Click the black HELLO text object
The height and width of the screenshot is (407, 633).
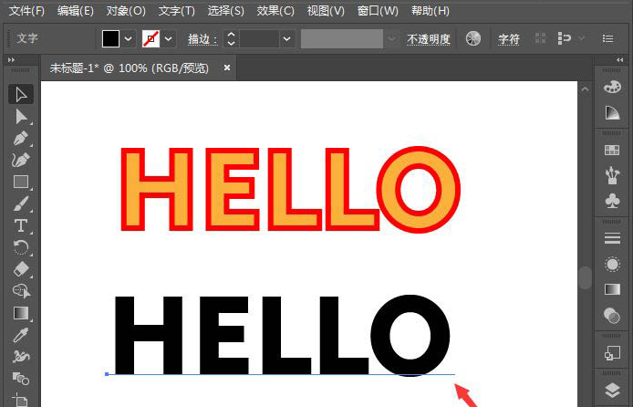point(282,335)
